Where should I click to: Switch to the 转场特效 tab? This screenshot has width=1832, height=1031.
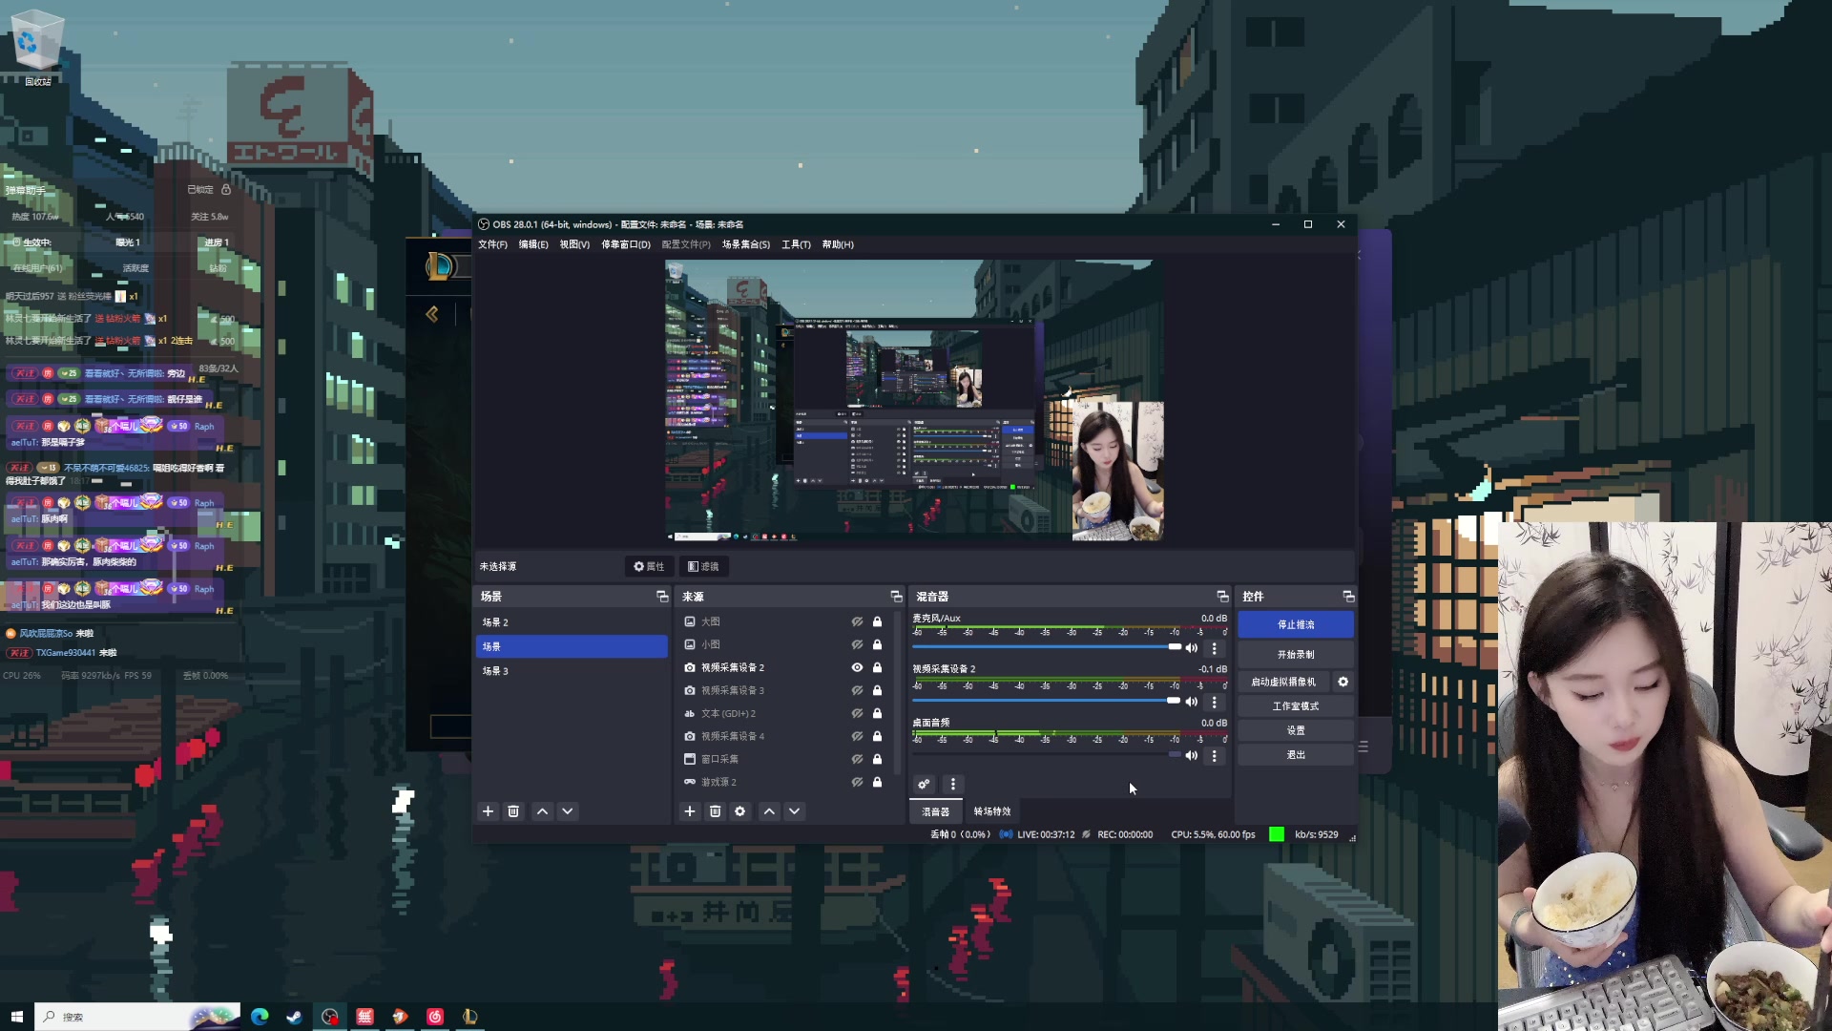point(992,811)
